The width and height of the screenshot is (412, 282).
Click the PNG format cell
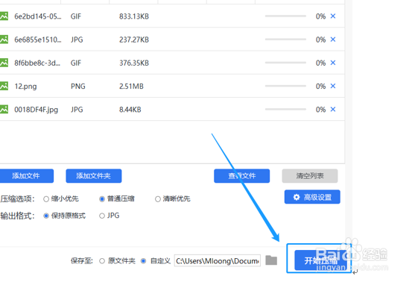[78, 86]
